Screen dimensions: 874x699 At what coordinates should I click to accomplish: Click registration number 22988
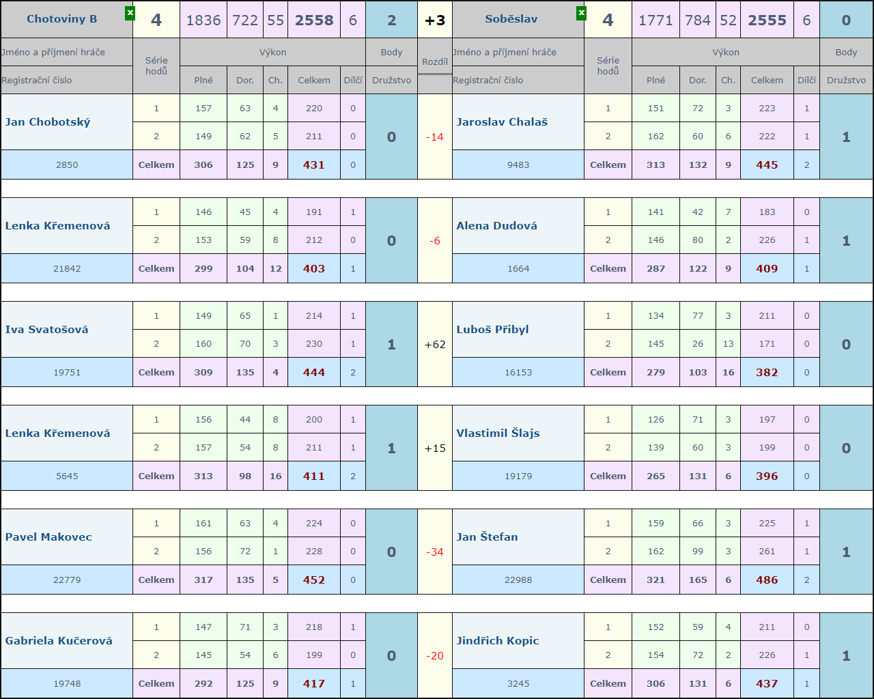point(518,580)
